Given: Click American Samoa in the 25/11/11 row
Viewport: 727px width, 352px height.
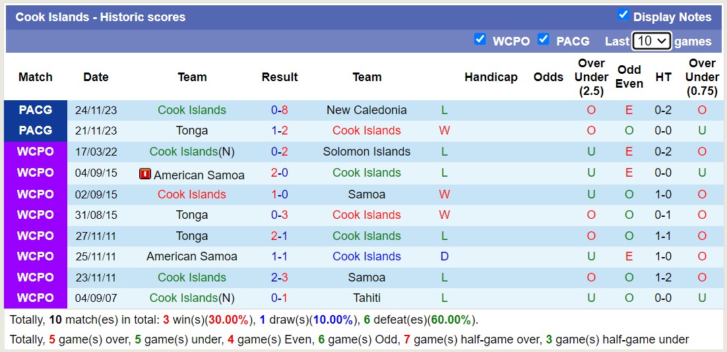Looking at the screenshot, I should (x=192, y=256).
